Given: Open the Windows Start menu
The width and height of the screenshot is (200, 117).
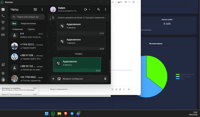Looking at the screenshot, I should coord(47,114).
